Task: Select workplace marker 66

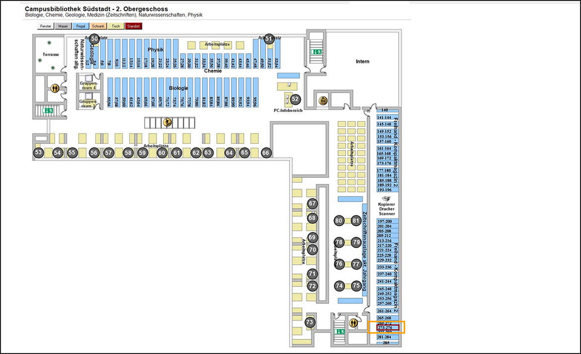Action: [x=266, y=153]
